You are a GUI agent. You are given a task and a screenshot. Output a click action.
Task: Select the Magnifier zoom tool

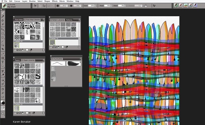3,93
